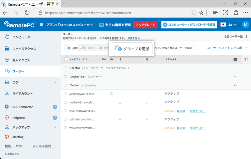Open the Ja language dropdown

tap(232, 25)
